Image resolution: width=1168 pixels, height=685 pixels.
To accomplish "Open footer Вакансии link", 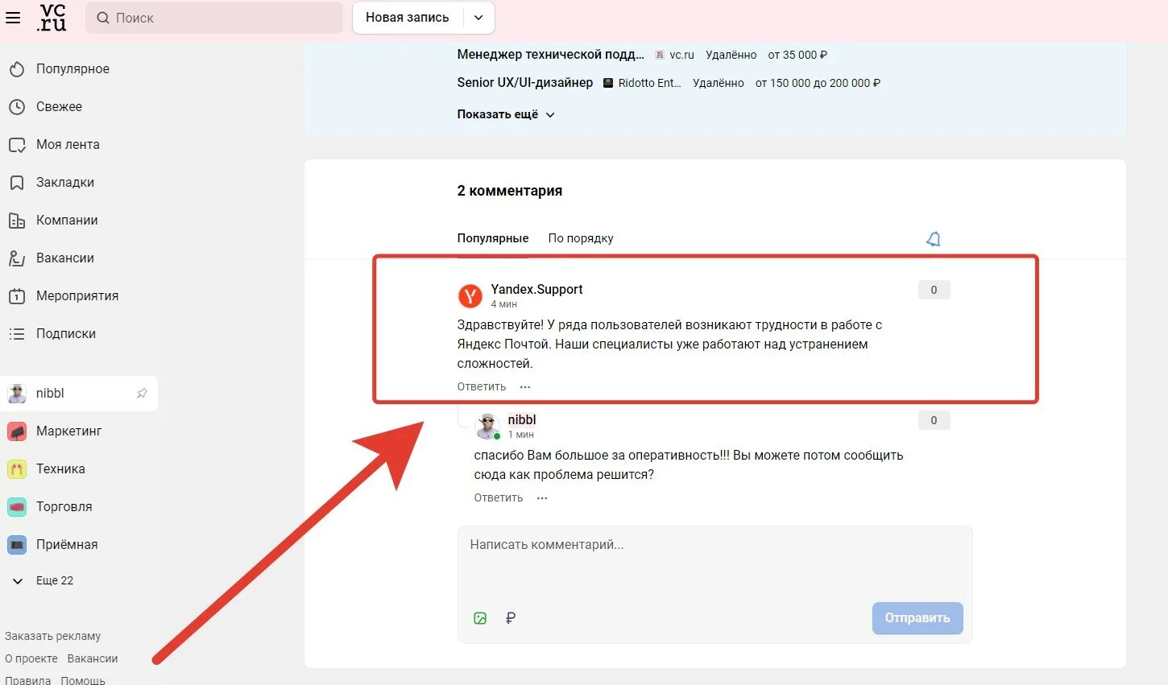I will pos(93,658).
